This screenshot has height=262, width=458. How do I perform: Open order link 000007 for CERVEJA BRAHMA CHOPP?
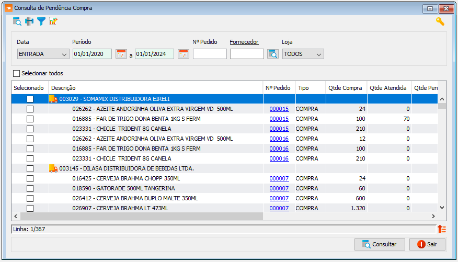[279, 178]
